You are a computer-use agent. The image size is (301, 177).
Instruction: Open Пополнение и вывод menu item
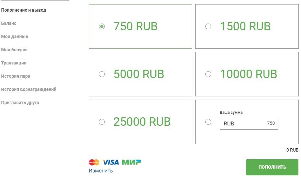[24, 10]
